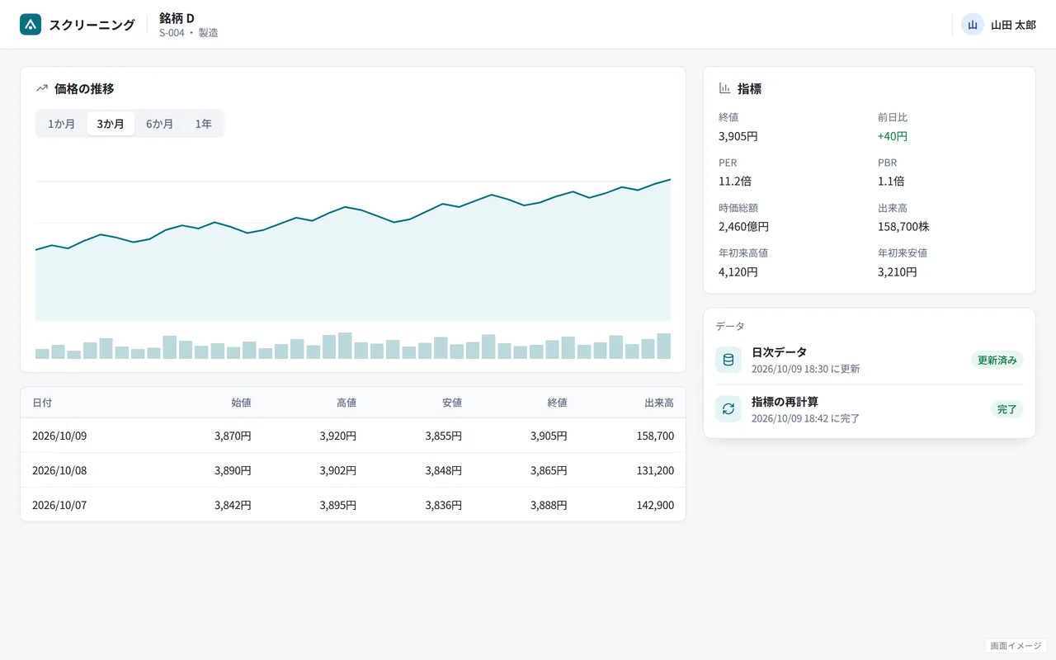The width and height of the screenshot is (1056, 660).
Task: Click the 出来高 column header in the table
Action: pos(659,403)
